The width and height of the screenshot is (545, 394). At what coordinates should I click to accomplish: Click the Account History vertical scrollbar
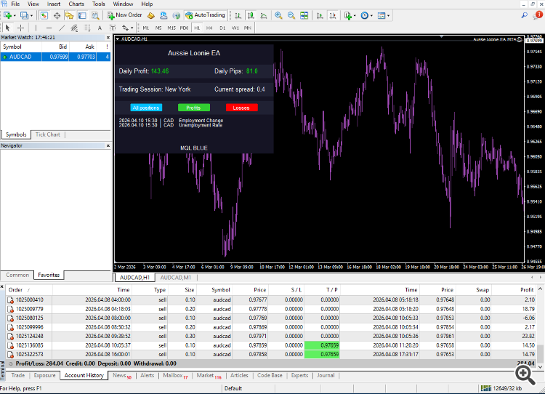(x=540, y=327)
